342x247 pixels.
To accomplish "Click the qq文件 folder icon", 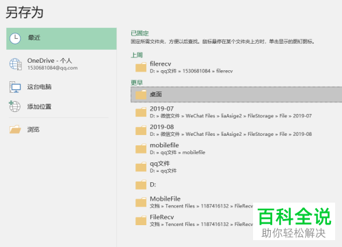I will tap(141, 166).
